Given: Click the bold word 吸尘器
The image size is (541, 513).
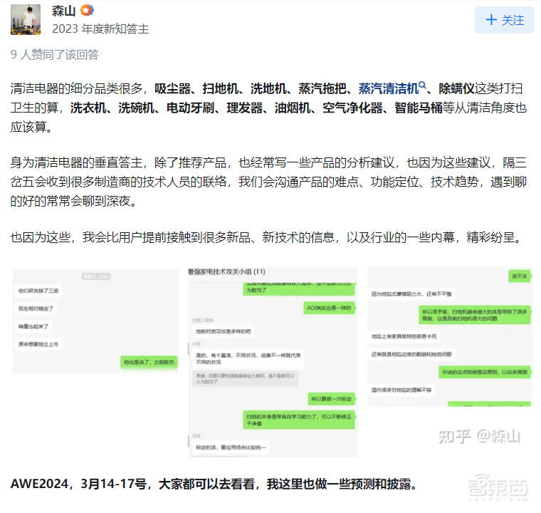Looking at the screenshot, I should 172,88.
